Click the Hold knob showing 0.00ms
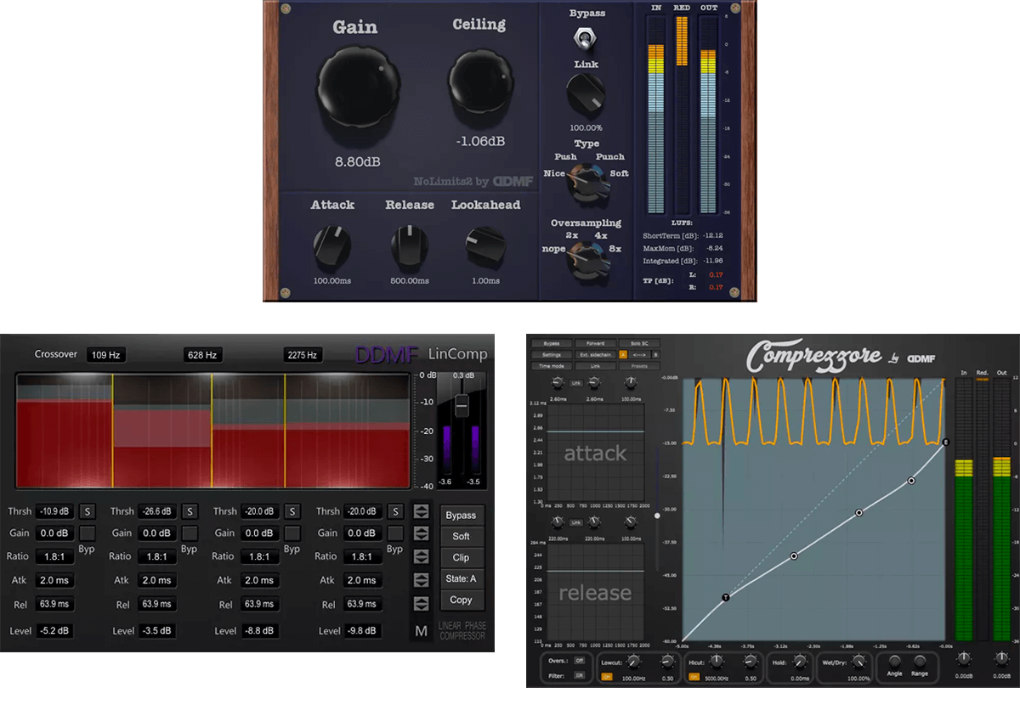The height and width of the screenshot is (716, 1020). tap(799, 662)
